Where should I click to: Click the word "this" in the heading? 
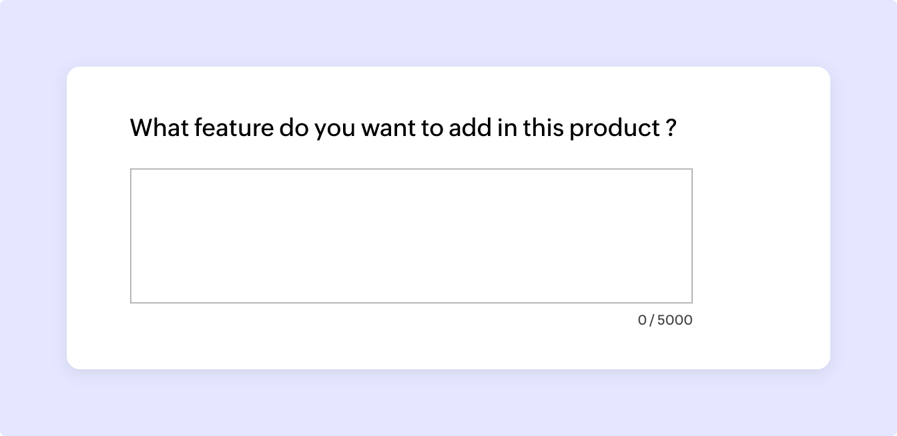tap(543, 127)
